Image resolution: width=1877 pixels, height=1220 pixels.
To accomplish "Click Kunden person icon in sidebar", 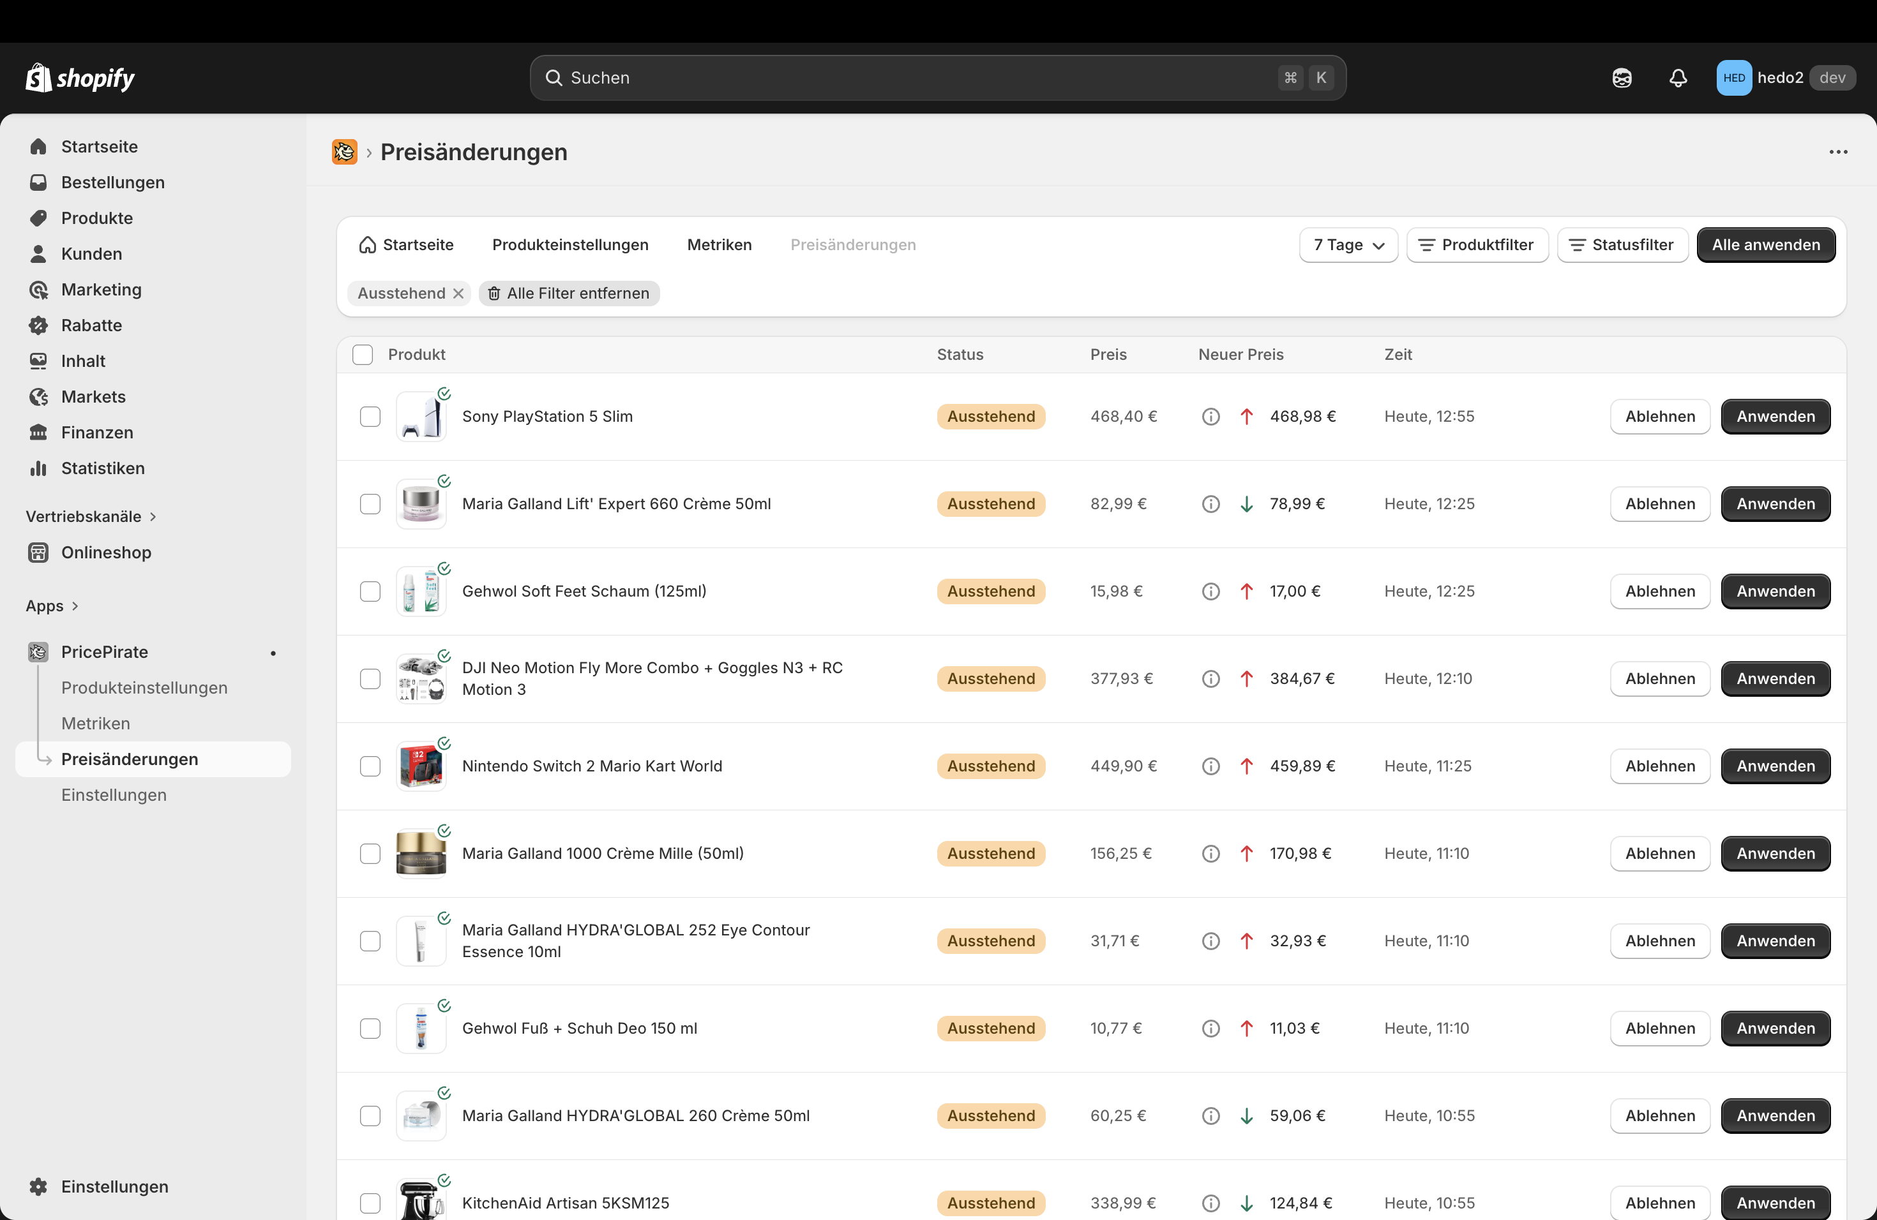I will tap(38, 254).
